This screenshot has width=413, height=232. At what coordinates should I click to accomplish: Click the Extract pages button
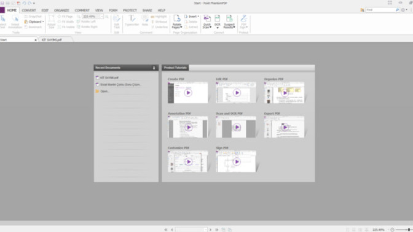[191, 27]
